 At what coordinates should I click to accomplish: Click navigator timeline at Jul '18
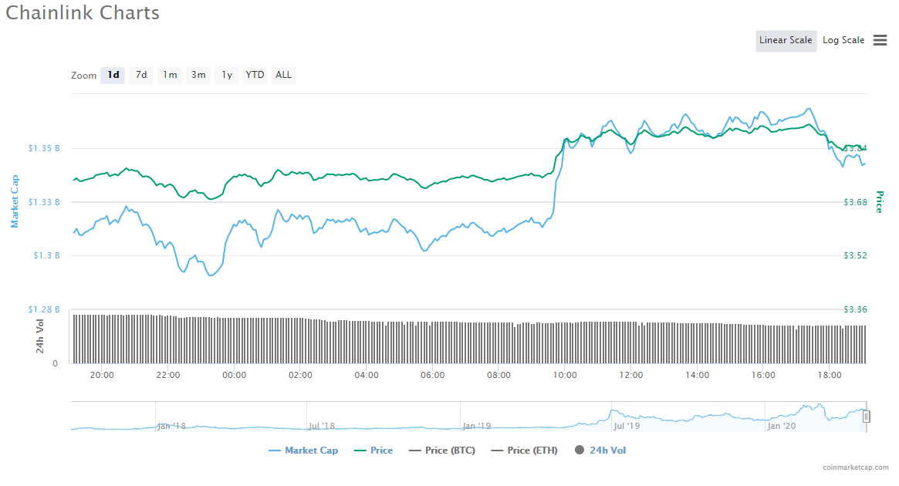coord(322,426)
